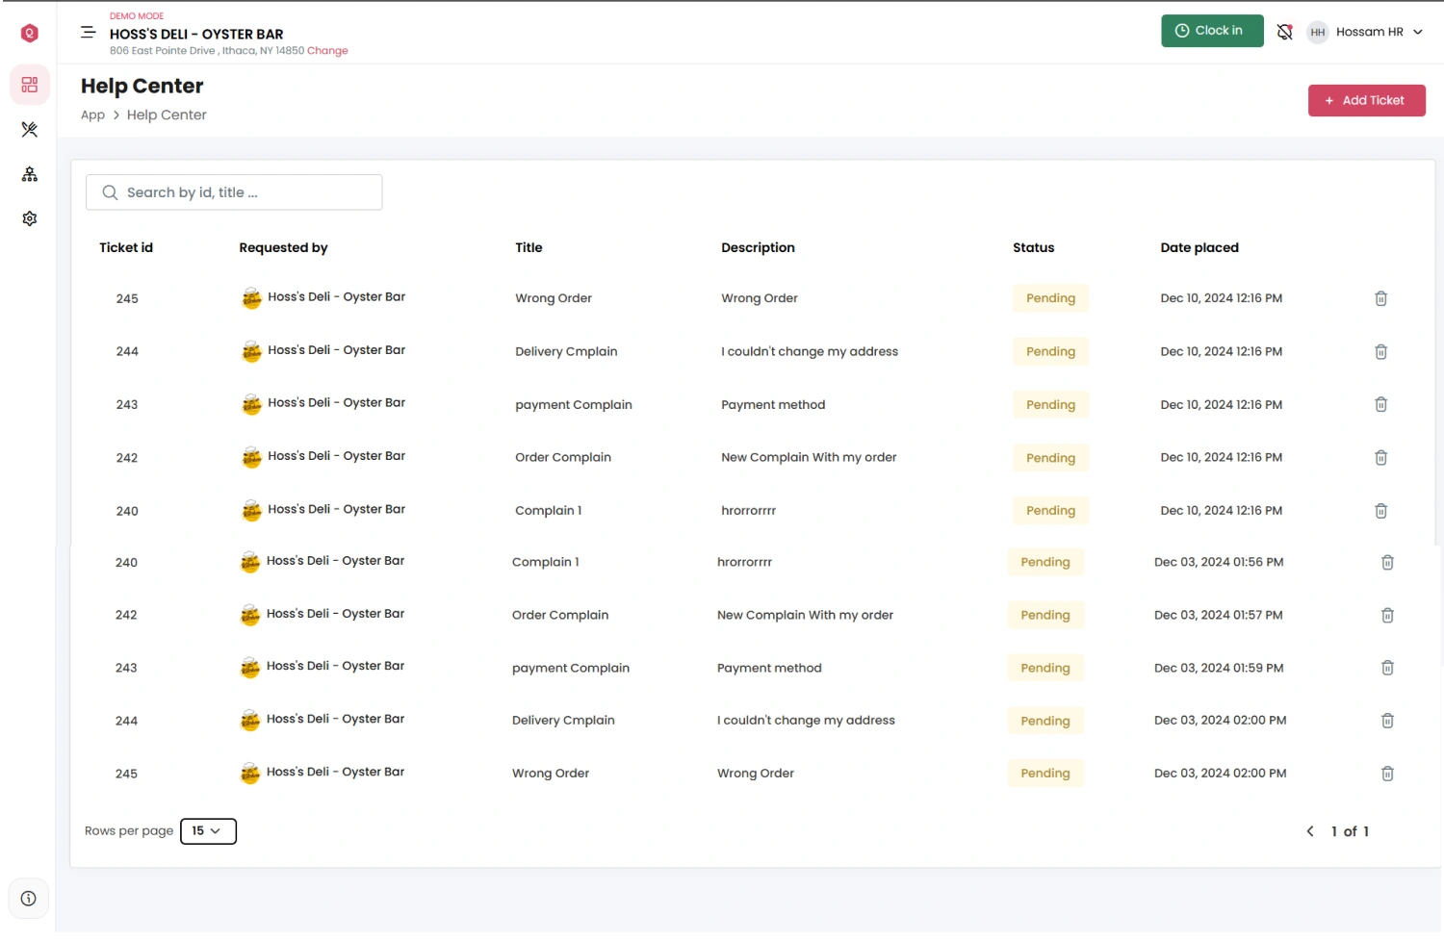The image size is (1444, 941).
Task: Click the trash icon for Dec 10 payment Complain
Action: coord(1380,405)
